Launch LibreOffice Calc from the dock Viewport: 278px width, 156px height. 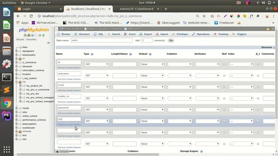coord(7,25)
